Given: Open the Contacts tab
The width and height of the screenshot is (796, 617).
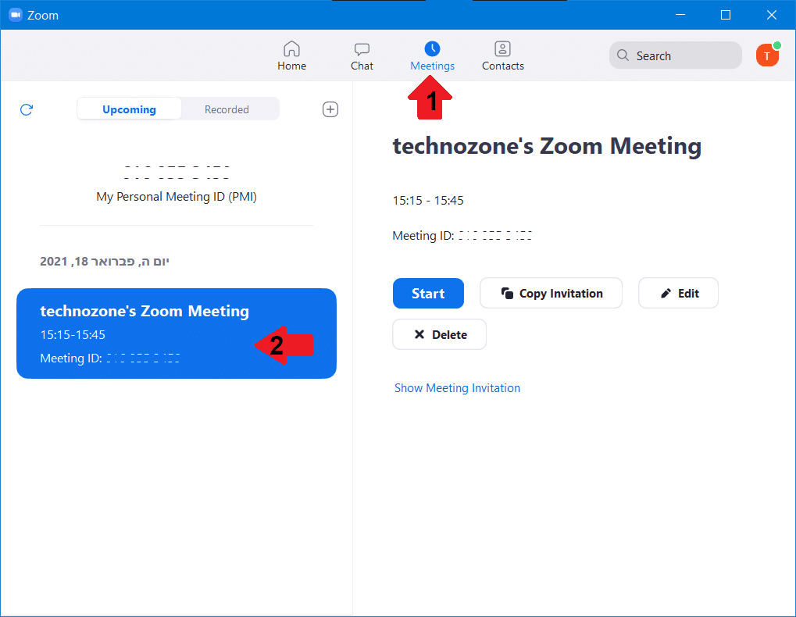Looking at the screenshot, I should pyautogui.click(x=502, y=55).
